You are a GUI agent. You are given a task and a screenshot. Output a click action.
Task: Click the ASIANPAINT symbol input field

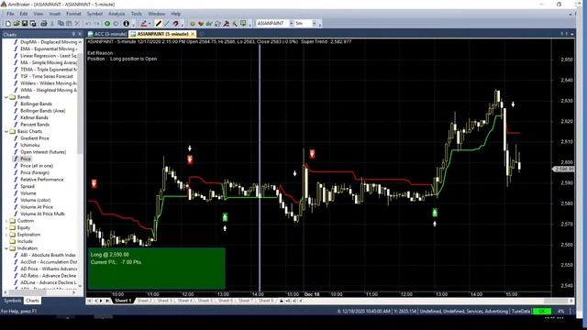pos(271,24)
